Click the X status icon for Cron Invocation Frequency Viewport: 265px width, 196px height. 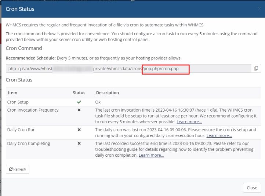click(79, 110)
